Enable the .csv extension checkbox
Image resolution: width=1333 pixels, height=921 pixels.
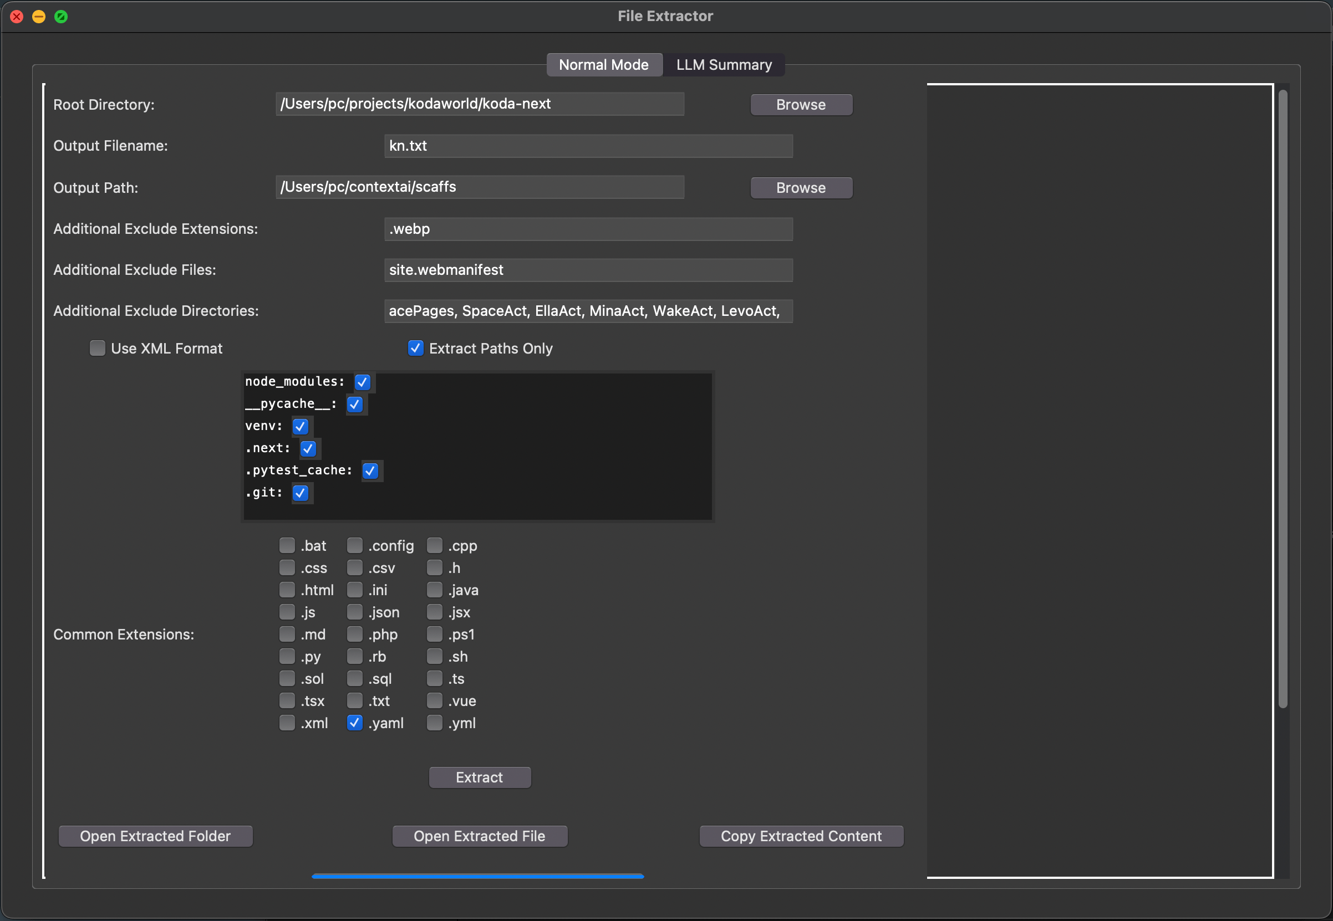click(x=354, y=568)
